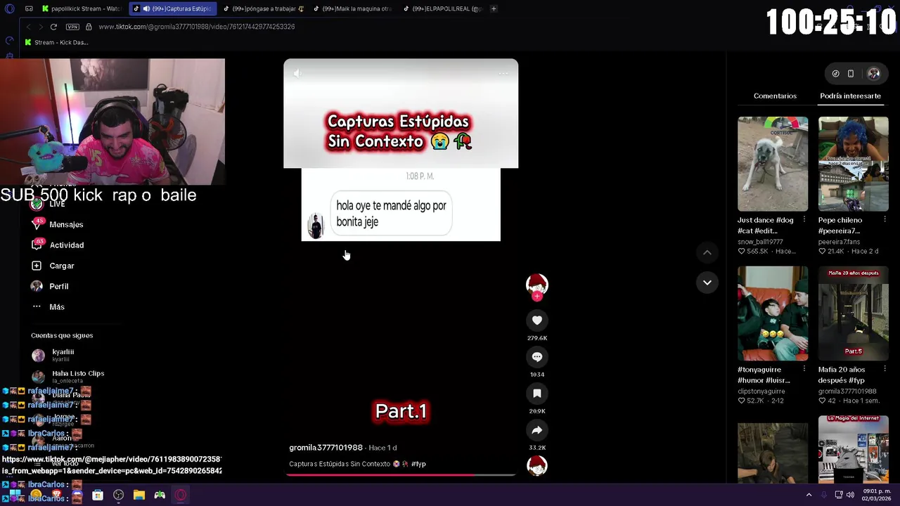The width and height of the screenshot is (900, 506).
Task: Seek on the video progress bar
Action: 401,475
